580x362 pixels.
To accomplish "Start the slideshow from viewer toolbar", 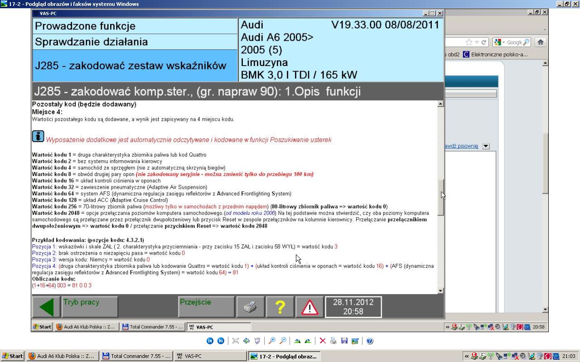I will (257, 341).
